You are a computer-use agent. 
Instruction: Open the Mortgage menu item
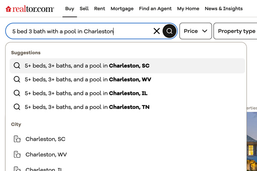122,9
